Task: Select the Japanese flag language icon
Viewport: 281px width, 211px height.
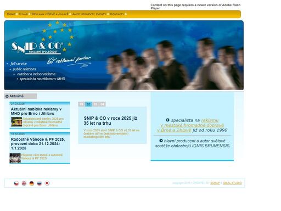Action: [x=47, y=183]
